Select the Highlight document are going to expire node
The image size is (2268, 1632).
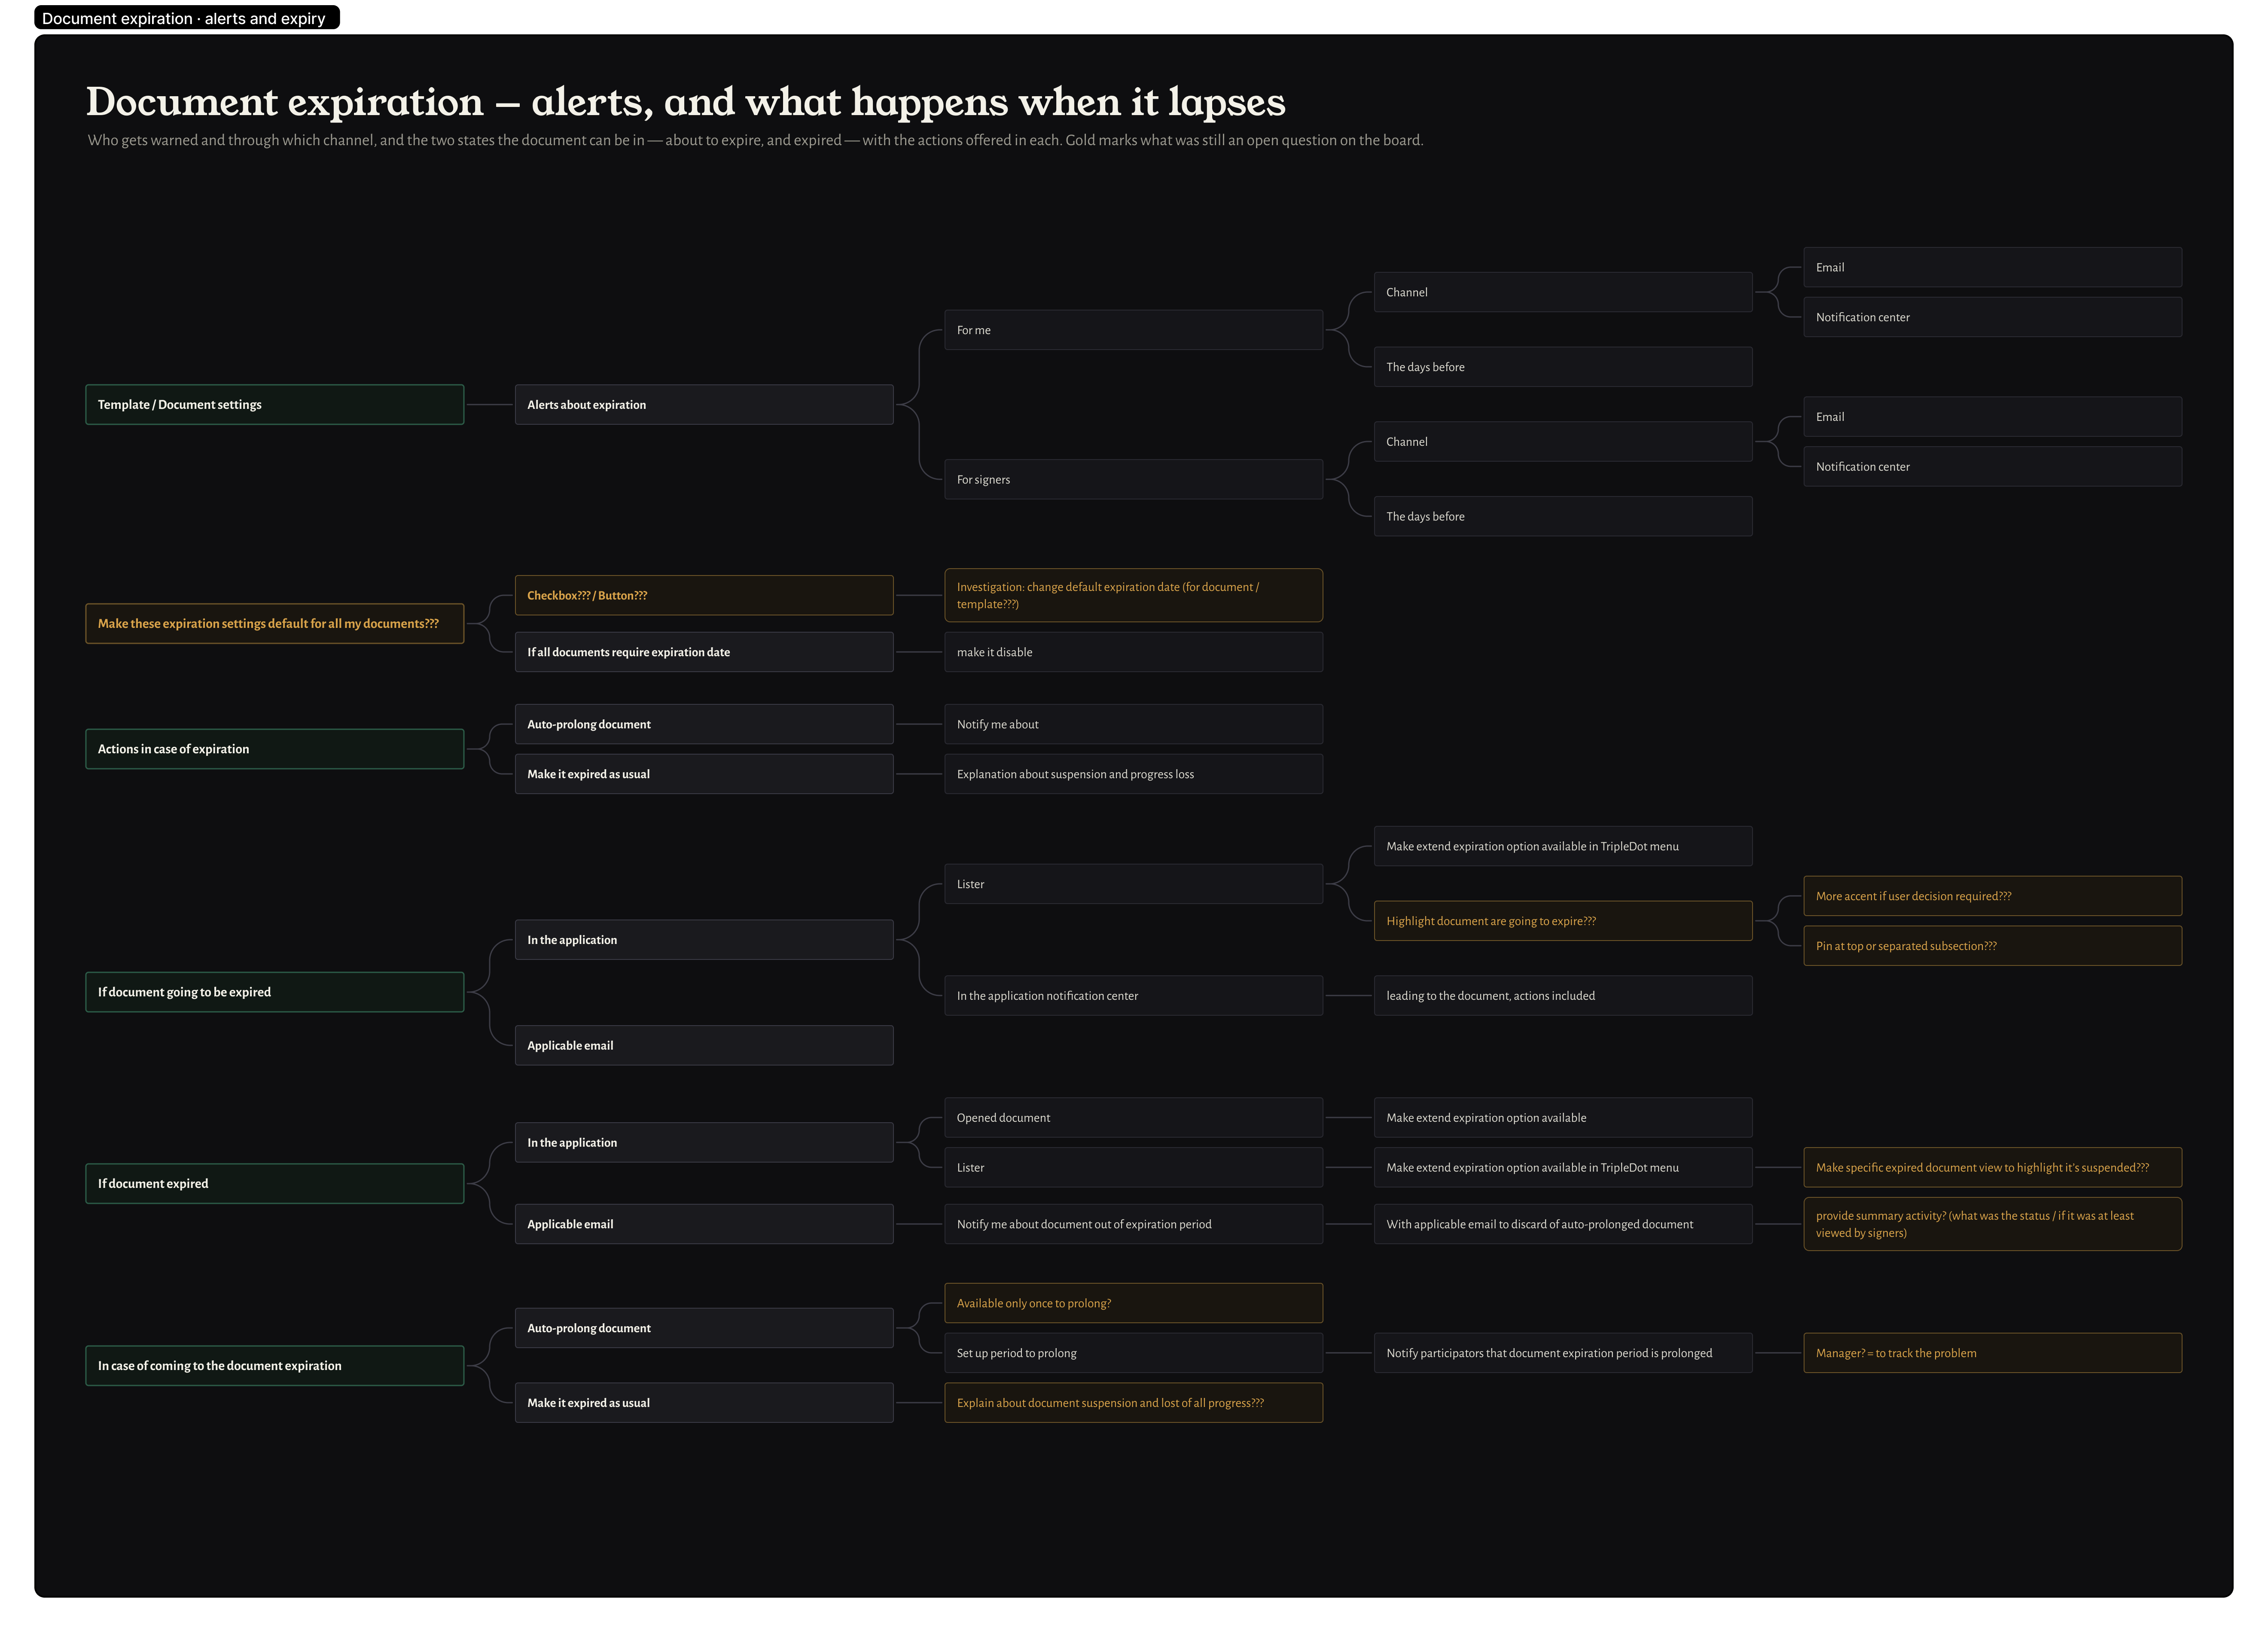point(1563,921)
